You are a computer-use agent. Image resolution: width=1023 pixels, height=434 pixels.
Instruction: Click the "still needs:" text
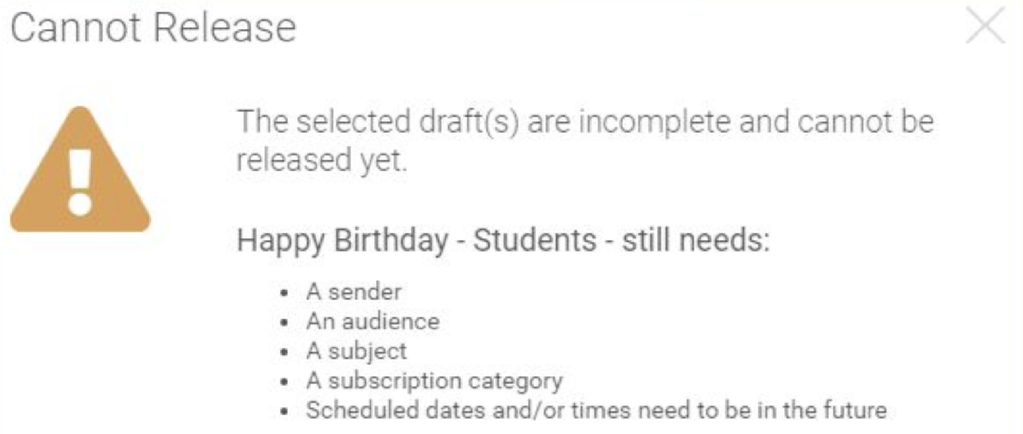695,240
